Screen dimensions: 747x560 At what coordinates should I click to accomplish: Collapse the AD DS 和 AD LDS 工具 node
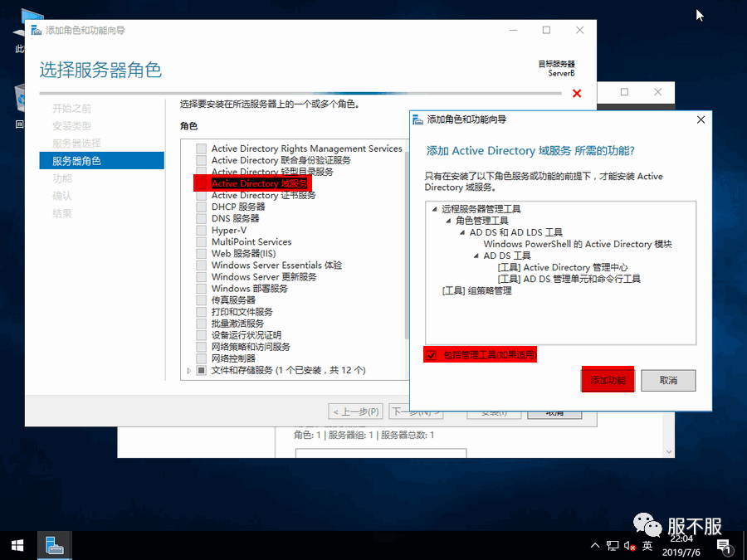(x=462, y=232)
